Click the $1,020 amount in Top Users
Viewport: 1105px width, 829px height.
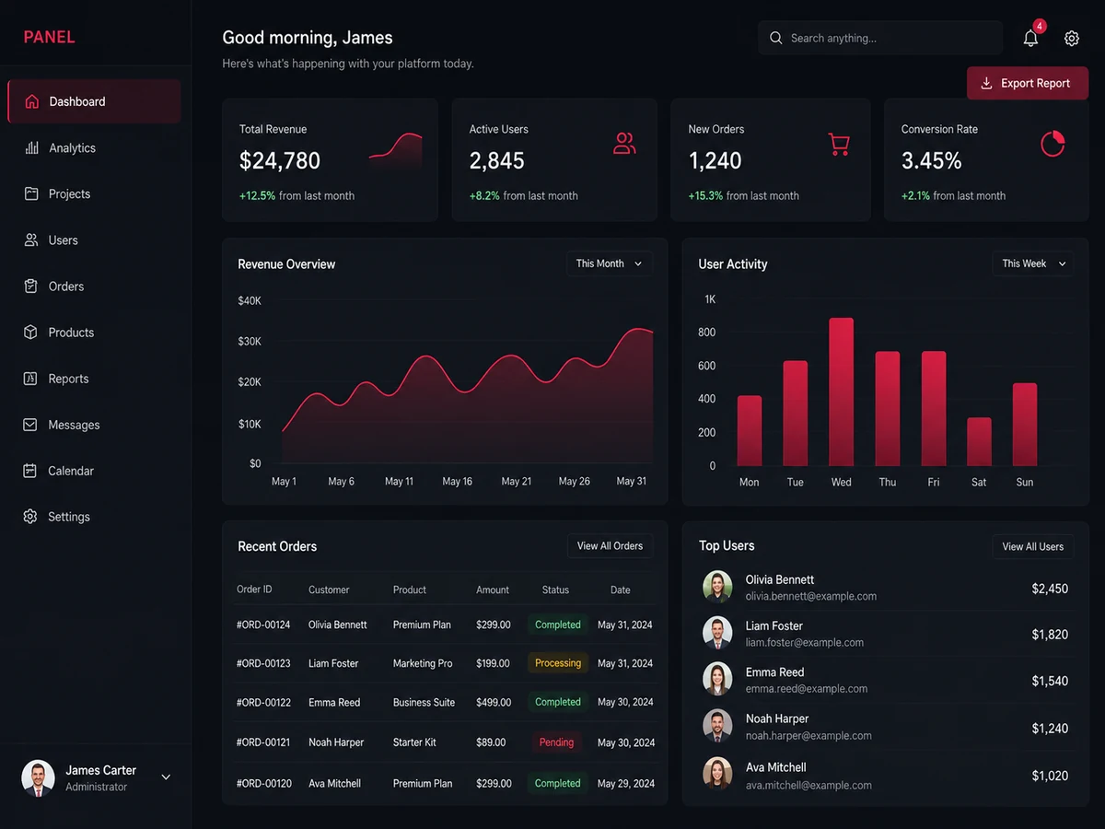pos(1050,776)
